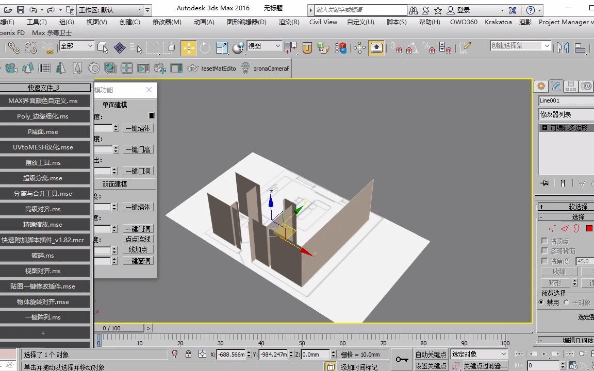The height and width of the screenshot is (371, 594).
Task: Enter Vertex sub-object mode in Selection rollout
Action: pyautogui.click(x=551, y=228)
